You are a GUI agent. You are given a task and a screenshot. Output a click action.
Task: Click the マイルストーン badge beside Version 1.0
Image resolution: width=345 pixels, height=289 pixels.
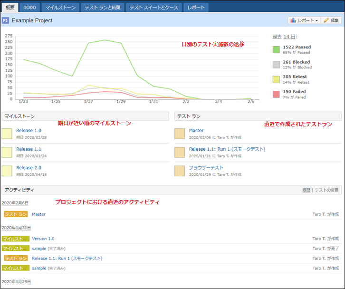point(16,239)
